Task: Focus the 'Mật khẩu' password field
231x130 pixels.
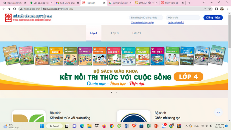Action: click(x=183, y=17)
